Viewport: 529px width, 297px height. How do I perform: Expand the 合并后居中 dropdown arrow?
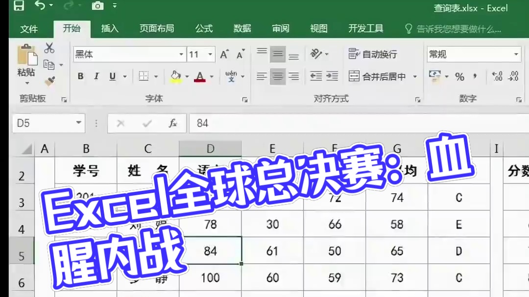click(414, 77)
